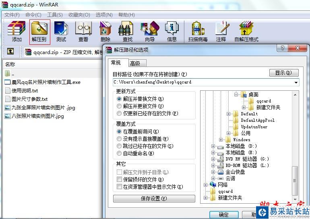The image size is (310, 219).
Task: Click the tree scrollbar up arrow
Action: 295,95
